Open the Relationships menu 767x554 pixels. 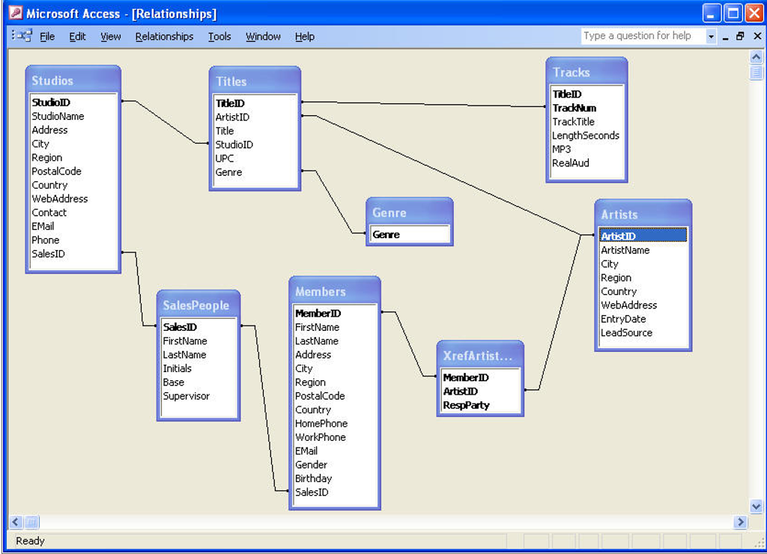click(164, 37)
